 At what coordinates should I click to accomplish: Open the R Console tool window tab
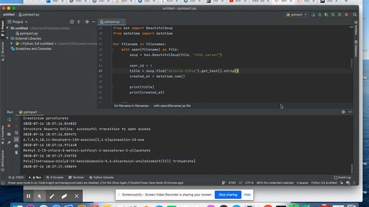(x=55, y=178)
